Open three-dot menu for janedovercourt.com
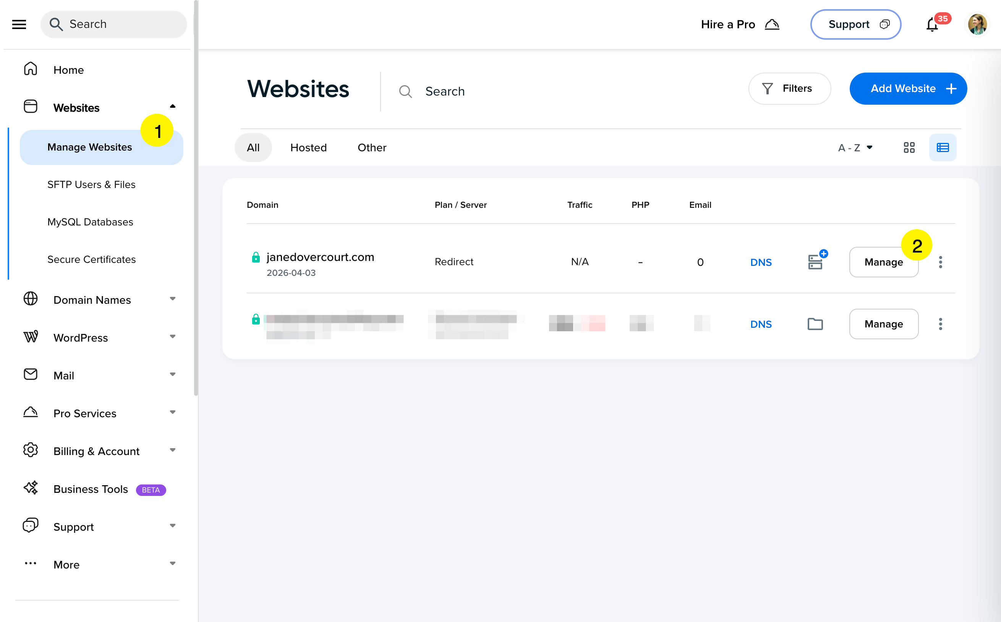This screenshot has height=622, width=1001. click(x=940, y=262)
